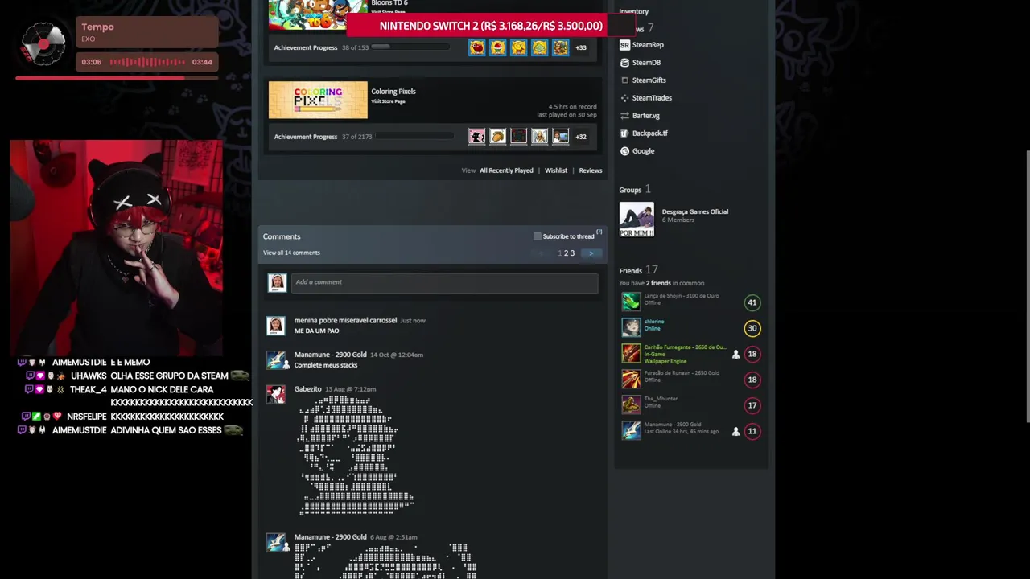
Task: Open the SteamDB database icon
Action: pos(624,63)
